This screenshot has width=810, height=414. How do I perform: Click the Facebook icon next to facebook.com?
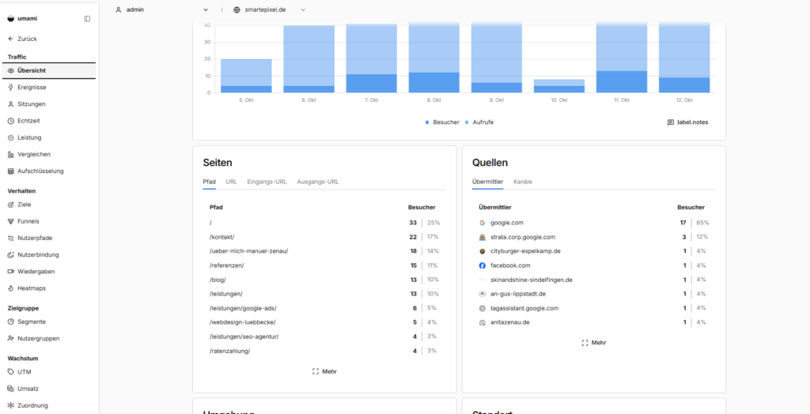[482, 265]
